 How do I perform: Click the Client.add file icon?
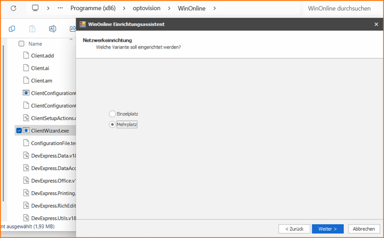click(26, 56)
